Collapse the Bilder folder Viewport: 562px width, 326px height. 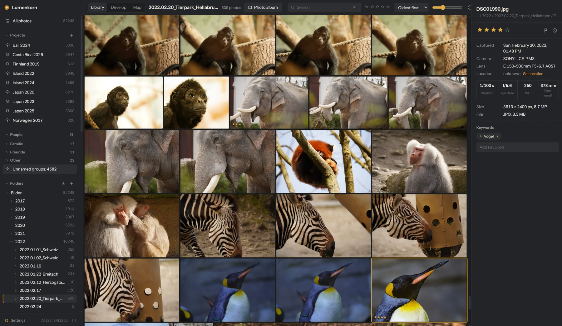pos(7,193)
